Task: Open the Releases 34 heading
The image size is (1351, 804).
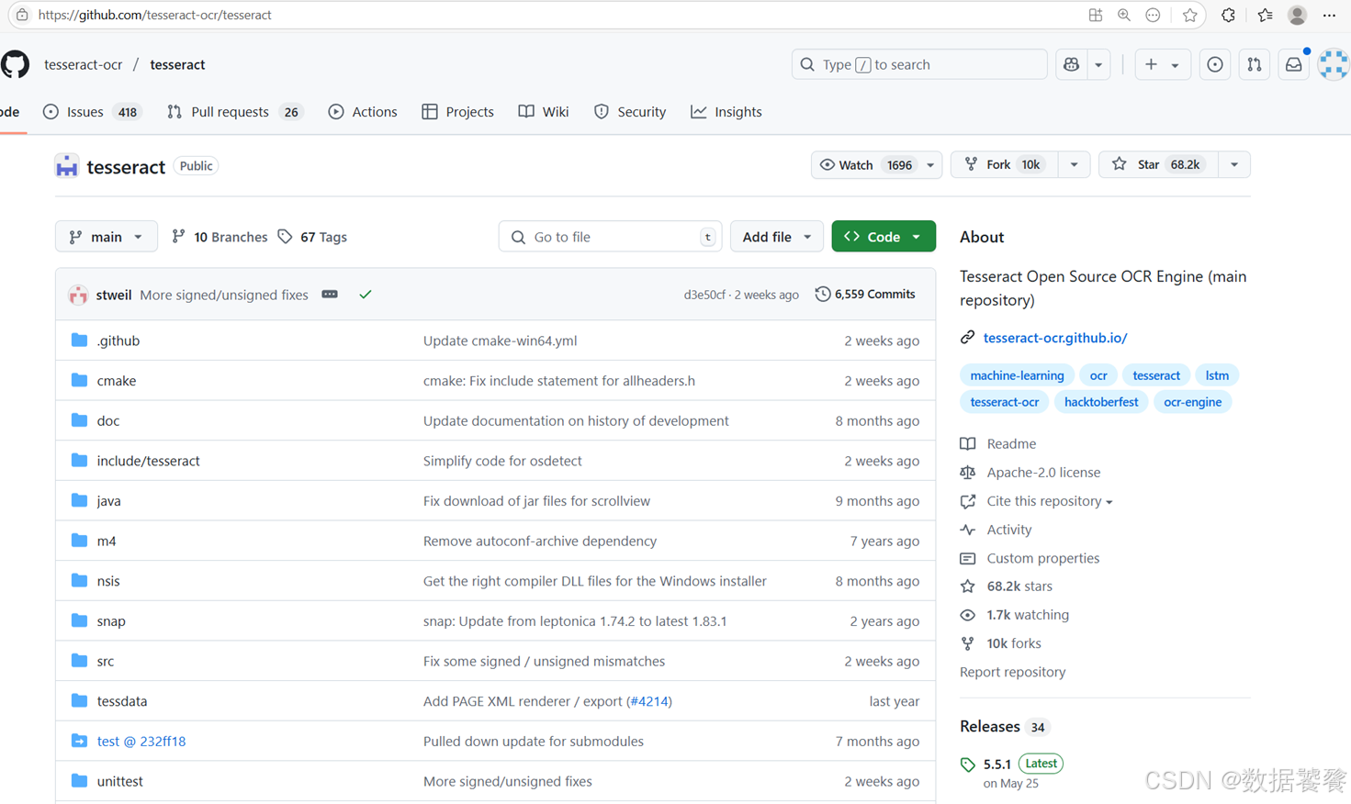Action: pos(1004,727)
